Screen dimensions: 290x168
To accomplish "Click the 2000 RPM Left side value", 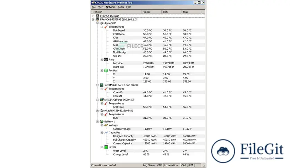I will (149, 63).
